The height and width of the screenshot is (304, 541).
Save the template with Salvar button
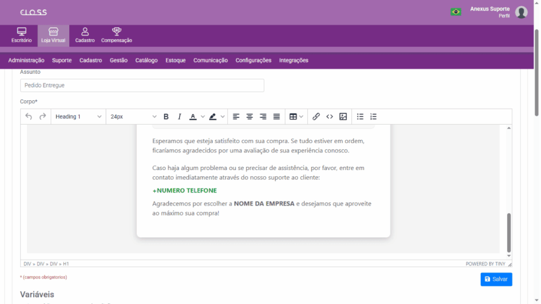[496, 279]
